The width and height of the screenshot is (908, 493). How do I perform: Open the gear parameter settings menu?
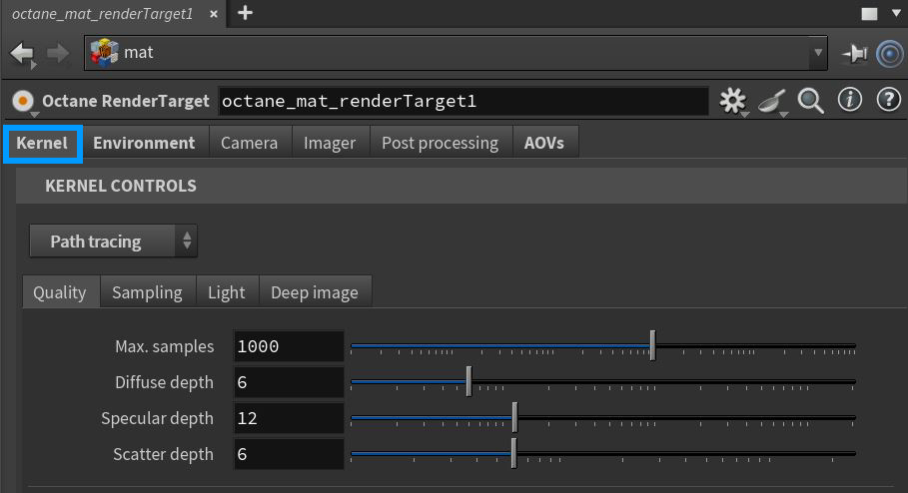coord(733,101)
